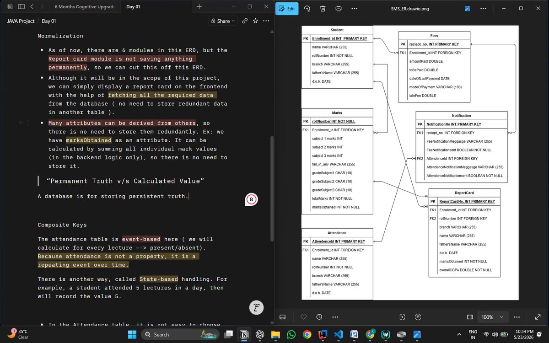The width and height of the screenshot is (549, 343).
Task: Click the highlighted 'marksObtained' word
Action: click(89, 140)
